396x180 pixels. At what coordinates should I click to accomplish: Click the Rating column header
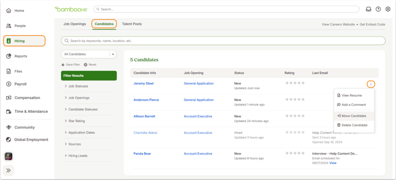coord(289,73)
